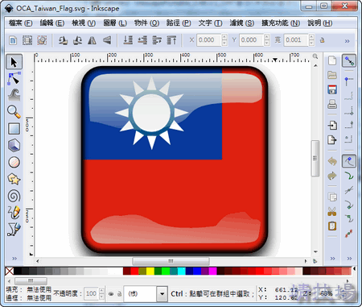Click the Open folder icon
Viewport: 362px width, 307px height.
(332, 75)
